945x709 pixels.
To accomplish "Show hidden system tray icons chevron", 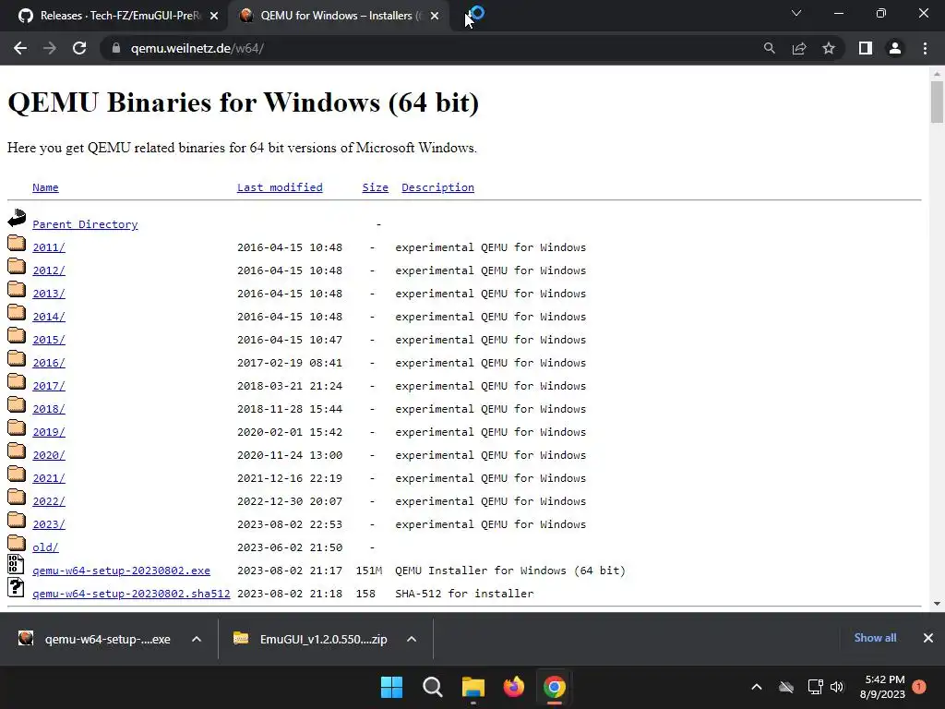I will pyautogui.click(x=757, y=687).
